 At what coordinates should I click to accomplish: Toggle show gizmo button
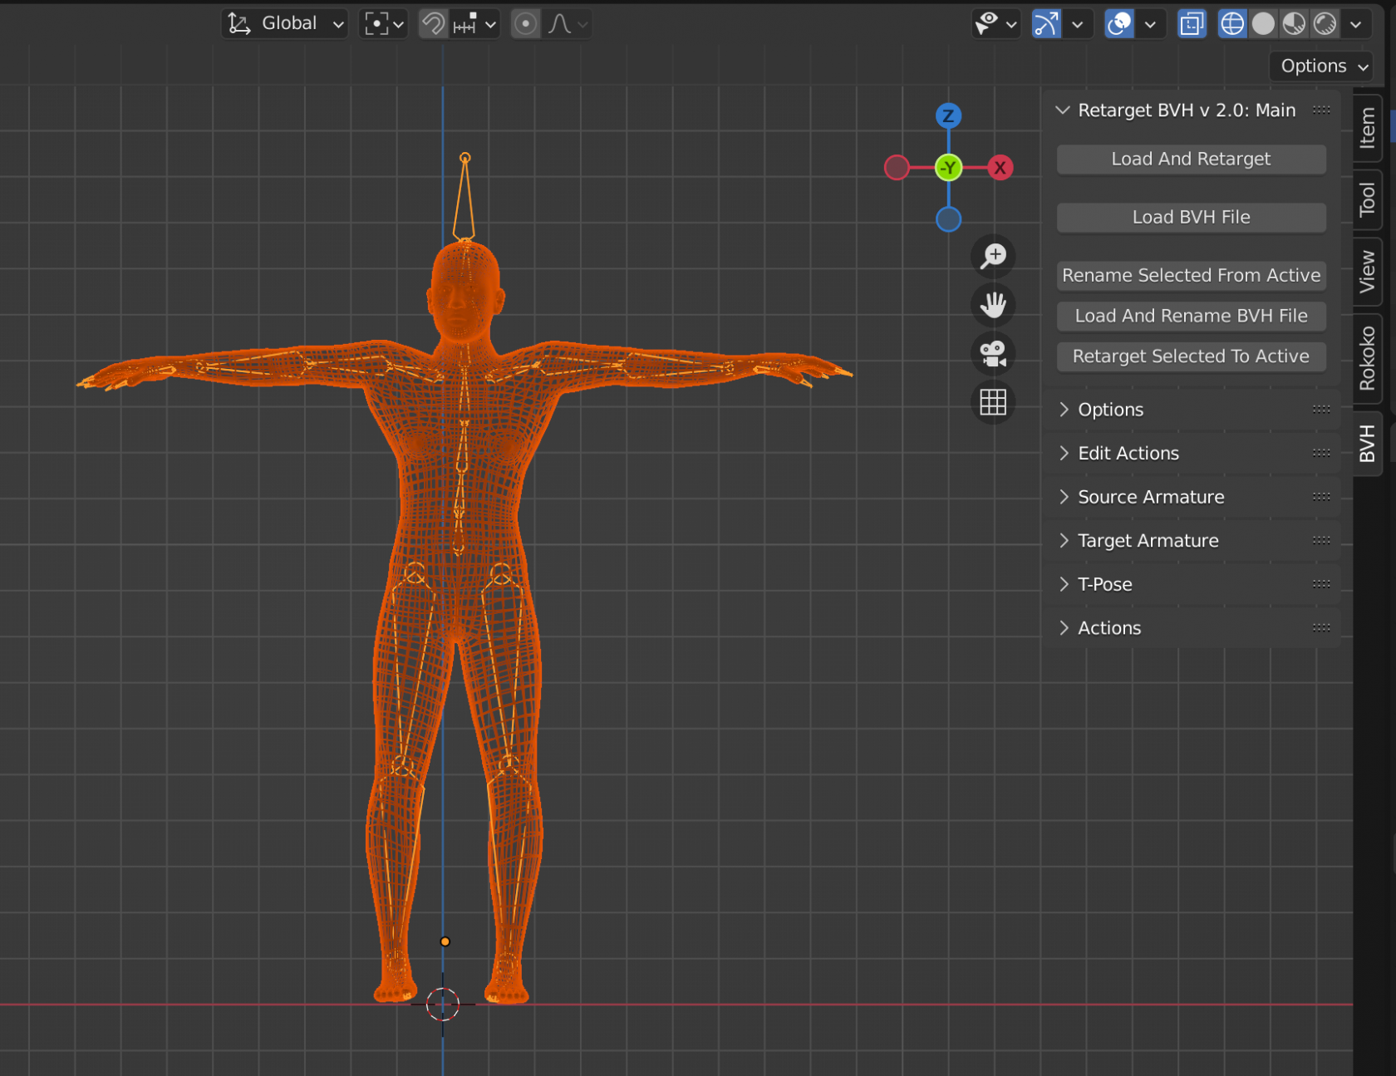point(1046,24)
